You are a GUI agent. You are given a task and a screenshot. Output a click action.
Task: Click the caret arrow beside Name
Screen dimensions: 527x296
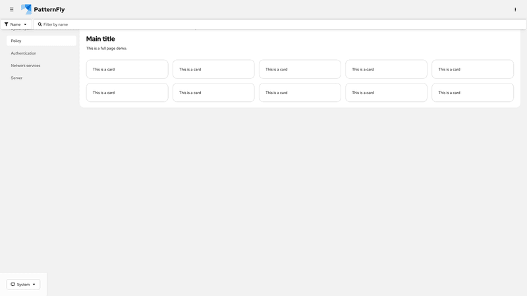[x=25, y=24]
